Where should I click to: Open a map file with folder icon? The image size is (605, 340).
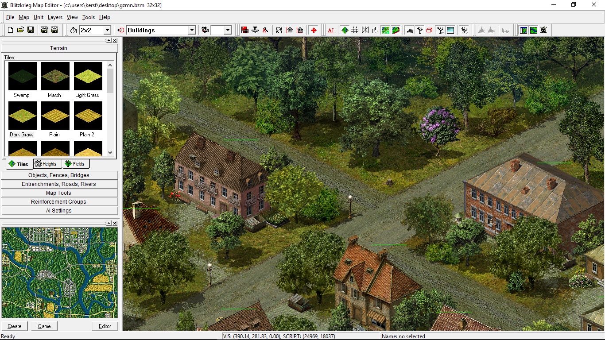(x=20, y=30)
